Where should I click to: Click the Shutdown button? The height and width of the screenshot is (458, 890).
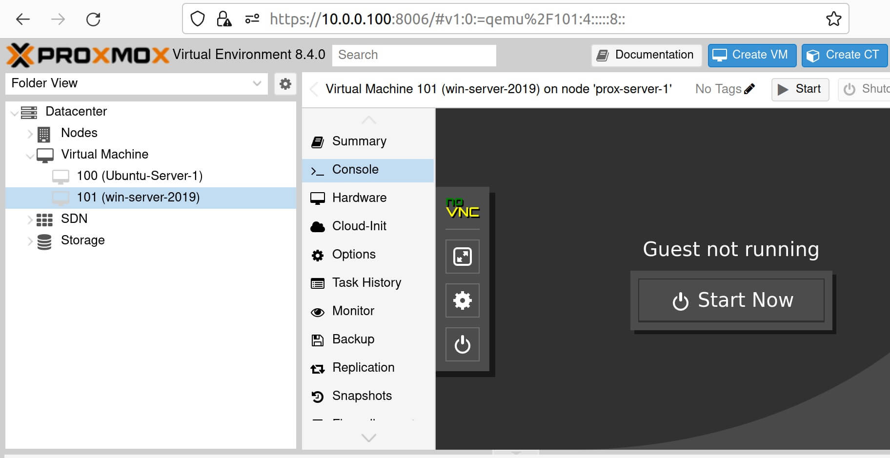pyautogui.click(x=864, y=89)
